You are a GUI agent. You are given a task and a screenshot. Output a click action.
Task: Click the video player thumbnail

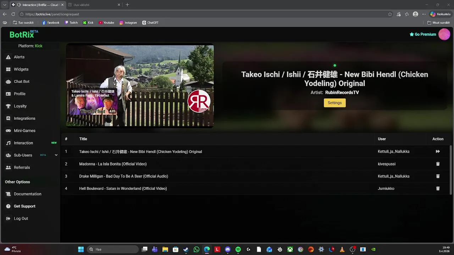click(x=140, y=85)
